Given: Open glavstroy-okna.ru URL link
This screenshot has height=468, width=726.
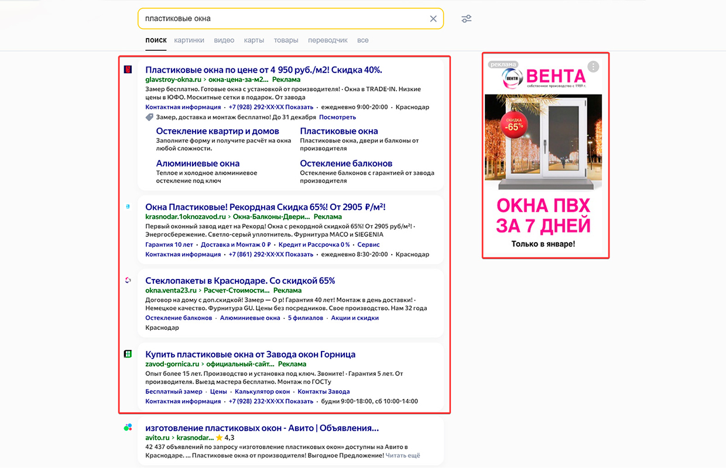Looking at the screenshot, I should (173, 80).
